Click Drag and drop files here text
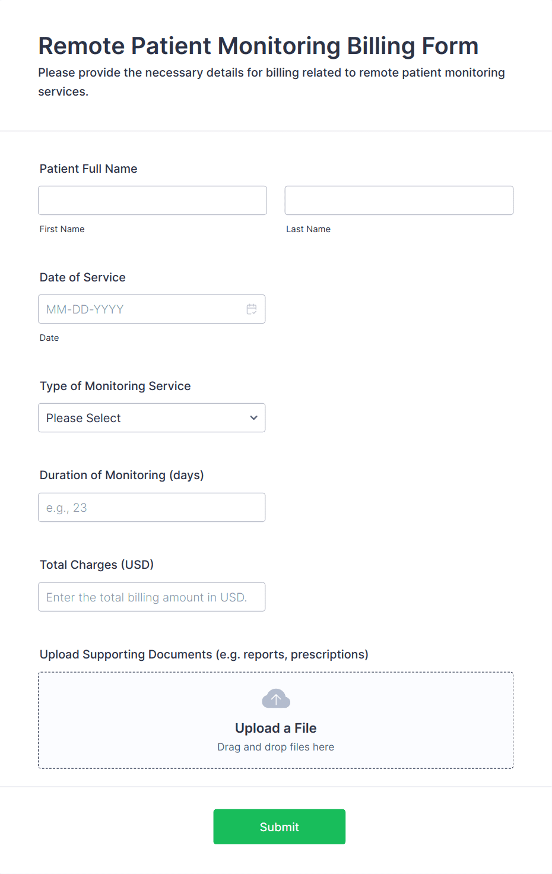 click(x=276, y=747)
